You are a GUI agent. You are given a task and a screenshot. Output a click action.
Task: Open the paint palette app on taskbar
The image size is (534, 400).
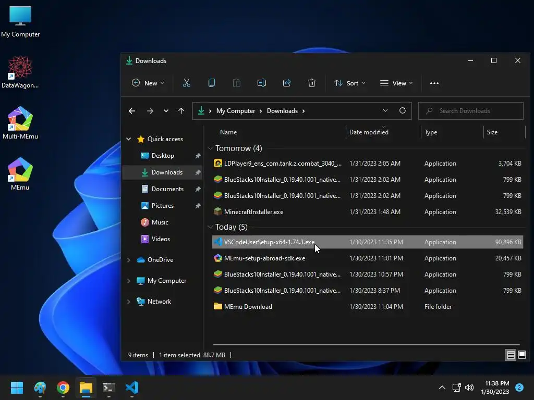(40, 387)
